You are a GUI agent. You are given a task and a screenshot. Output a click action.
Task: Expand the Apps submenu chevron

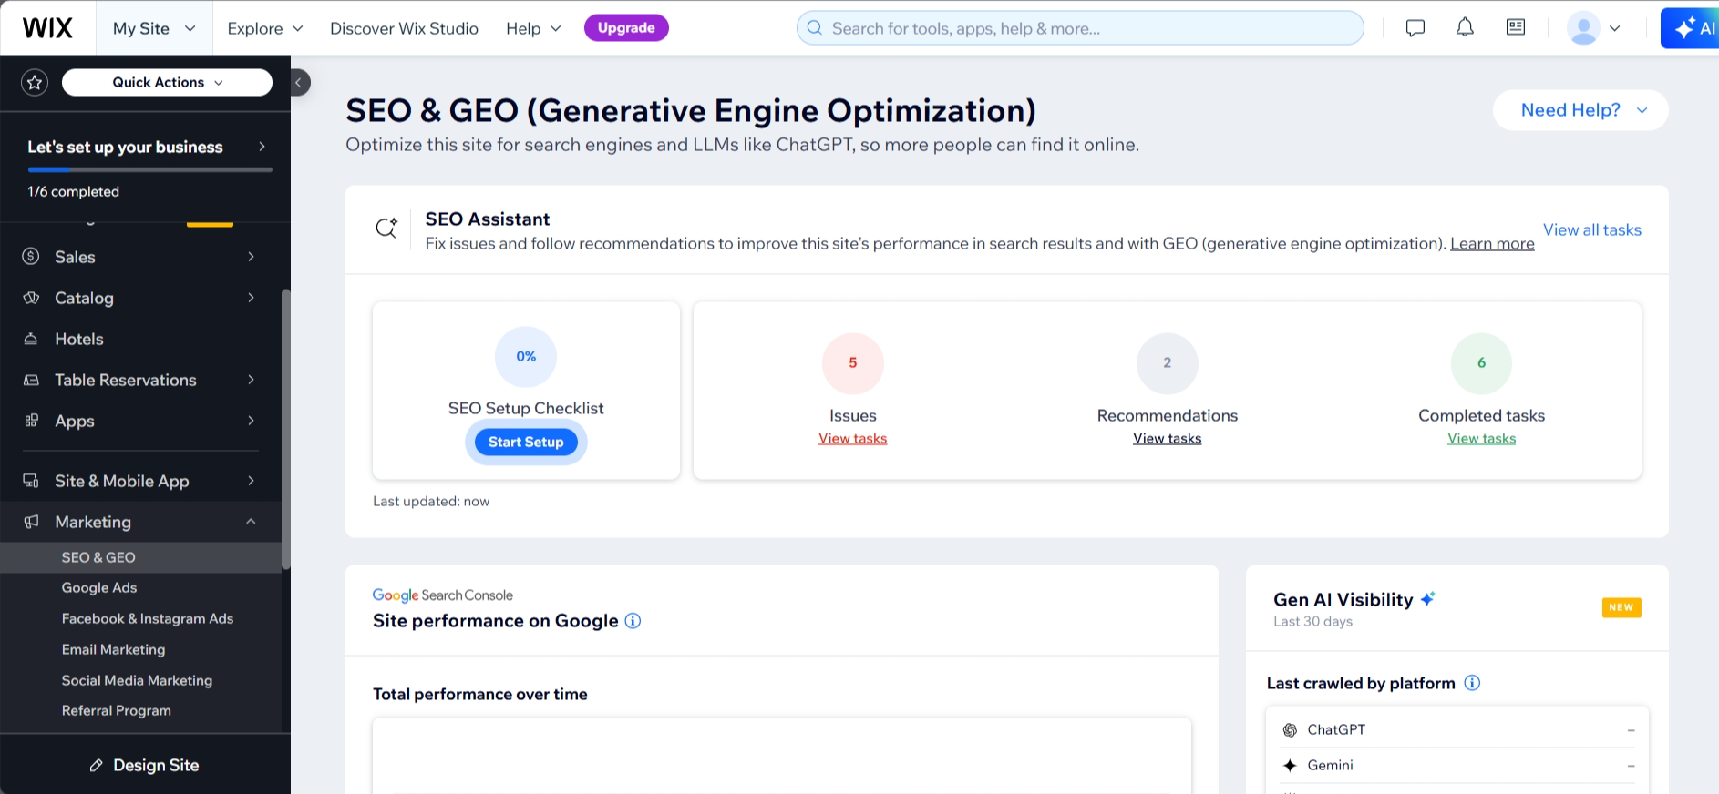click(x=251, y=421)
